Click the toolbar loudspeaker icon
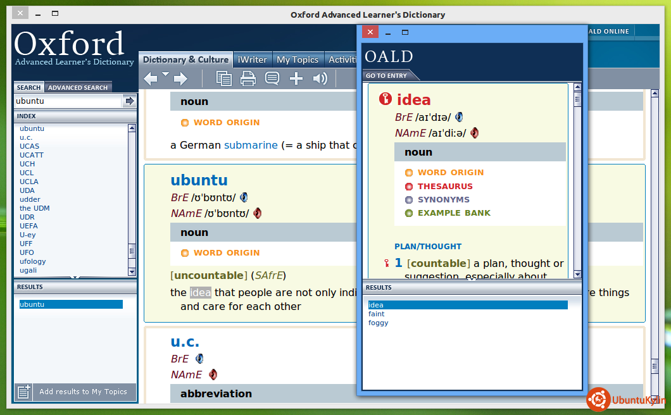The height and width of the screenshot is (415, 671). (320, 78)
